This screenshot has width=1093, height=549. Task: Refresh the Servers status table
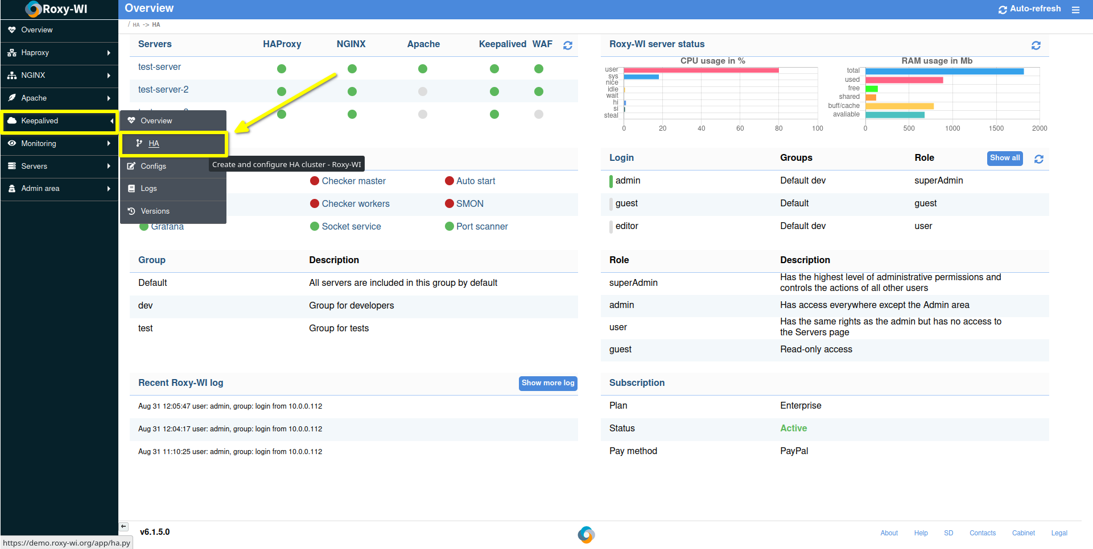pyautogui.click(x=567, y=45)
